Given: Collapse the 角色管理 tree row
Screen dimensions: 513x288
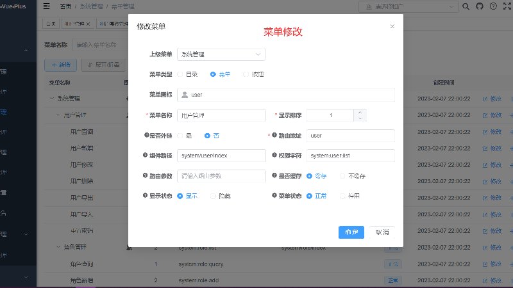Looking at the screenshot, I should [58, 247].
